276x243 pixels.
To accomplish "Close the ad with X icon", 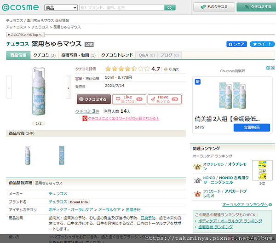I will point(273,68).
